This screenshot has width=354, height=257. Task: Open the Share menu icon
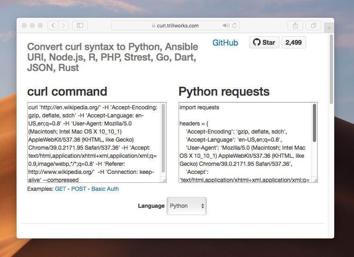[x=295, y=25]
